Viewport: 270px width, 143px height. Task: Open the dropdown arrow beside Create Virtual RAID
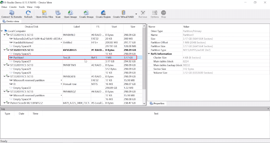136,14
